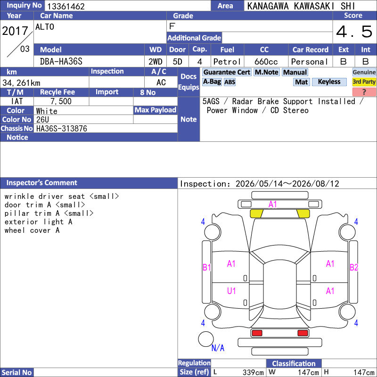
Task: Select the Manual document badge
Action: [x=295, y=73]
